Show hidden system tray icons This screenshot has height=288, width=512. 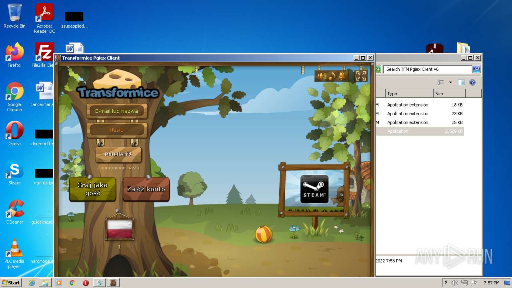(x=446, y=282)
